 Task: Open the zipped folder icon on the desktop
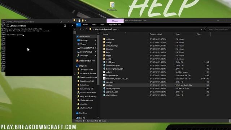(x=112, y=5)
